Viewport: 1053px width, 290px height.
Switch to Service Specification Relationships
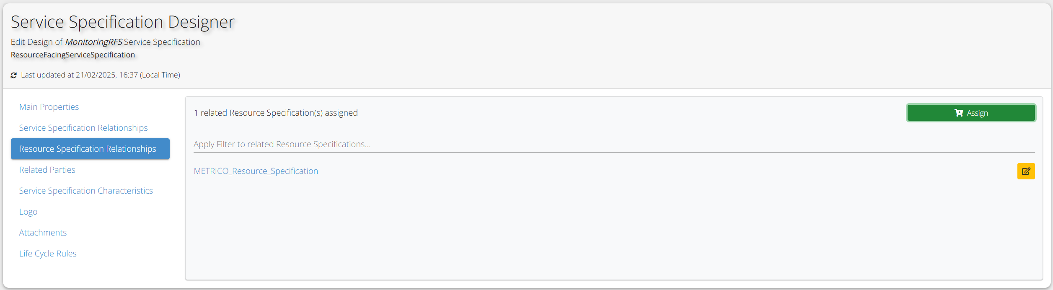pos(83,128)
